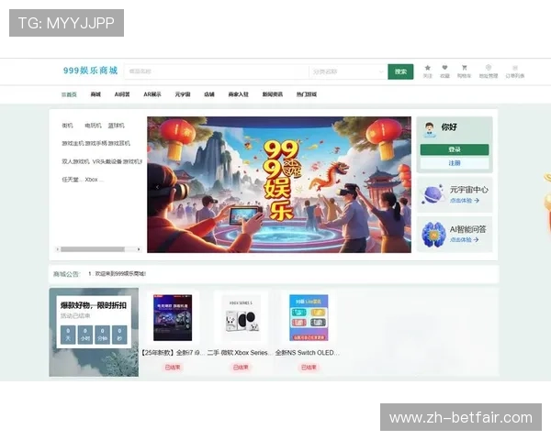Select 双人游戏机 category link
The image size is (551, 440).
pyautogui.click(x=75, y=161)
